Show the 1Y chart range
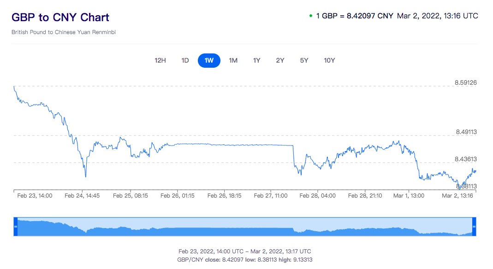 [257, 60]
